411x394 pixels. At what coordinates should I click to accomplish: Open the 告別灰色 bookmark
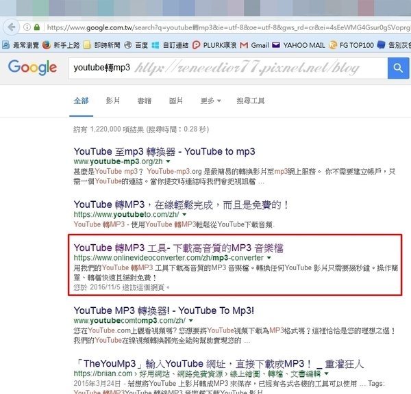pyautogui.click(x=394, y=45)
